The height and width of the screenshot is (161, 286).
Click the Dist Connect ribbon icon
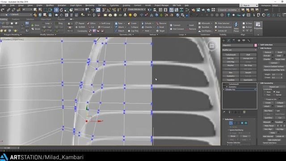tap(177, 29)
